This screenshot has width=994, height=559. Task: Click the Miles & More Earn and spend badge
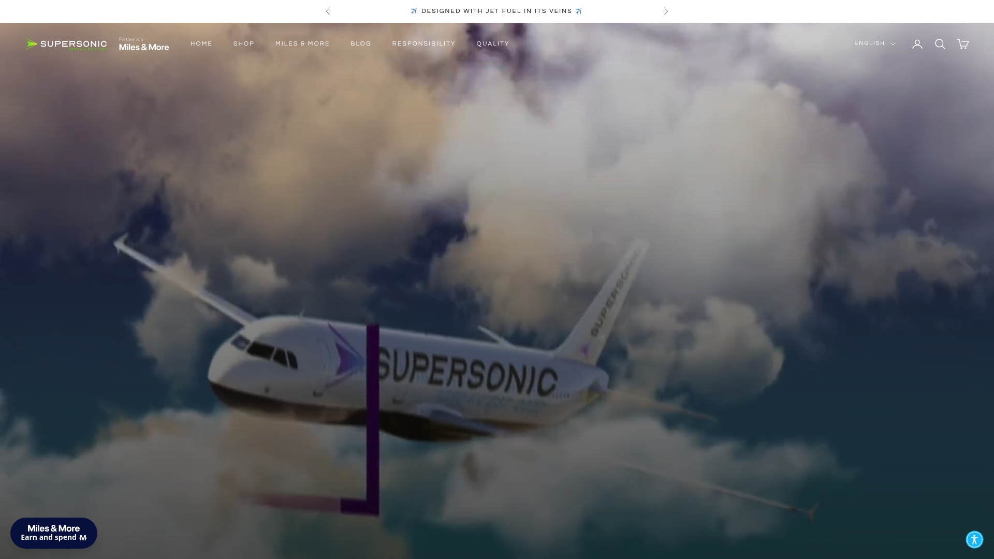(x=53, y=533)
